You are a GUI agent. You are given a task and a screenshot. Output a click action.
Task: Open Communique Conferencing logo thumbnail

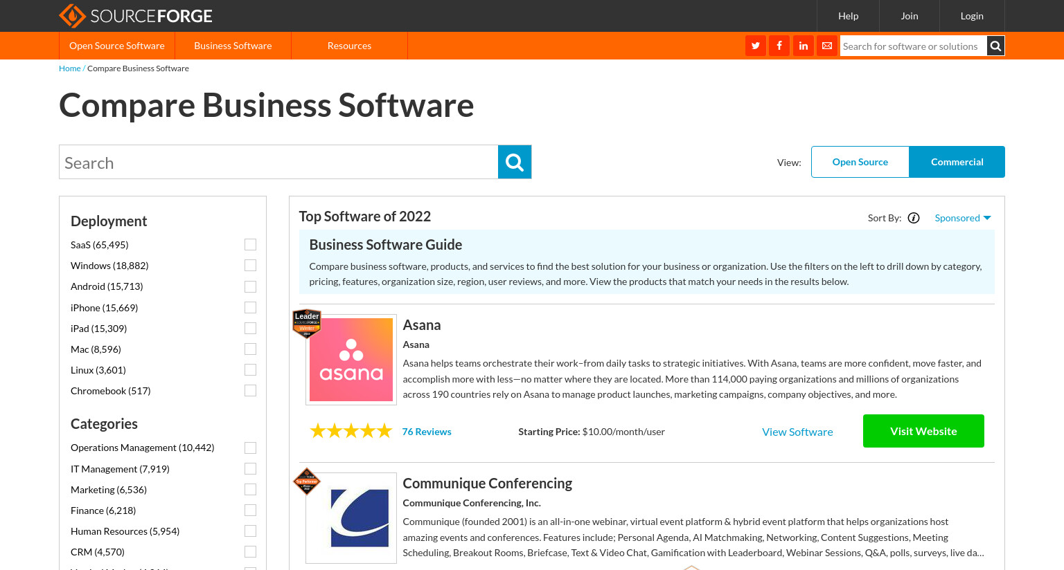tap(351, 518)
